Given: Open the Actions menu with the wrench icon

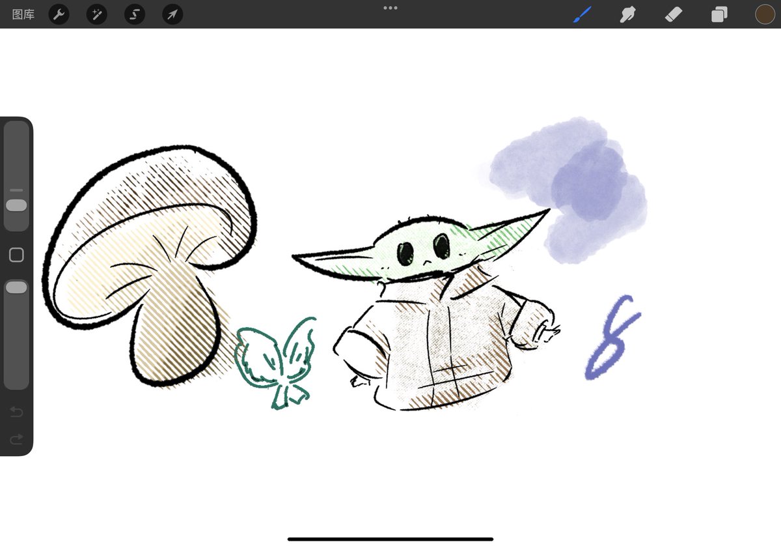Looking at the screenshot, I should point(59,14).
